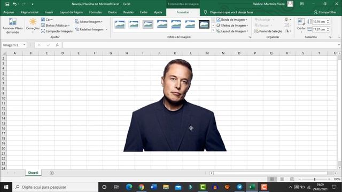Collapse the ribbon with the arrow

pos(339,37)
